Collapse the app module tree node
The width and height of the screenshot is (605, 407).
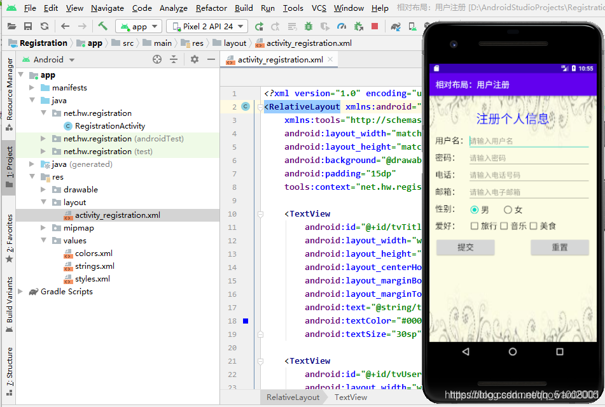(21, 75)
